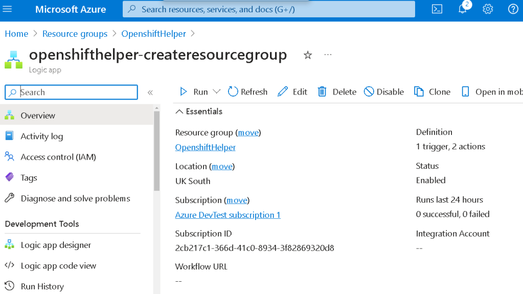This screenshot has width=523, height=294.
Task: Click the code view brackets icon
Action: tap(9, 265)
